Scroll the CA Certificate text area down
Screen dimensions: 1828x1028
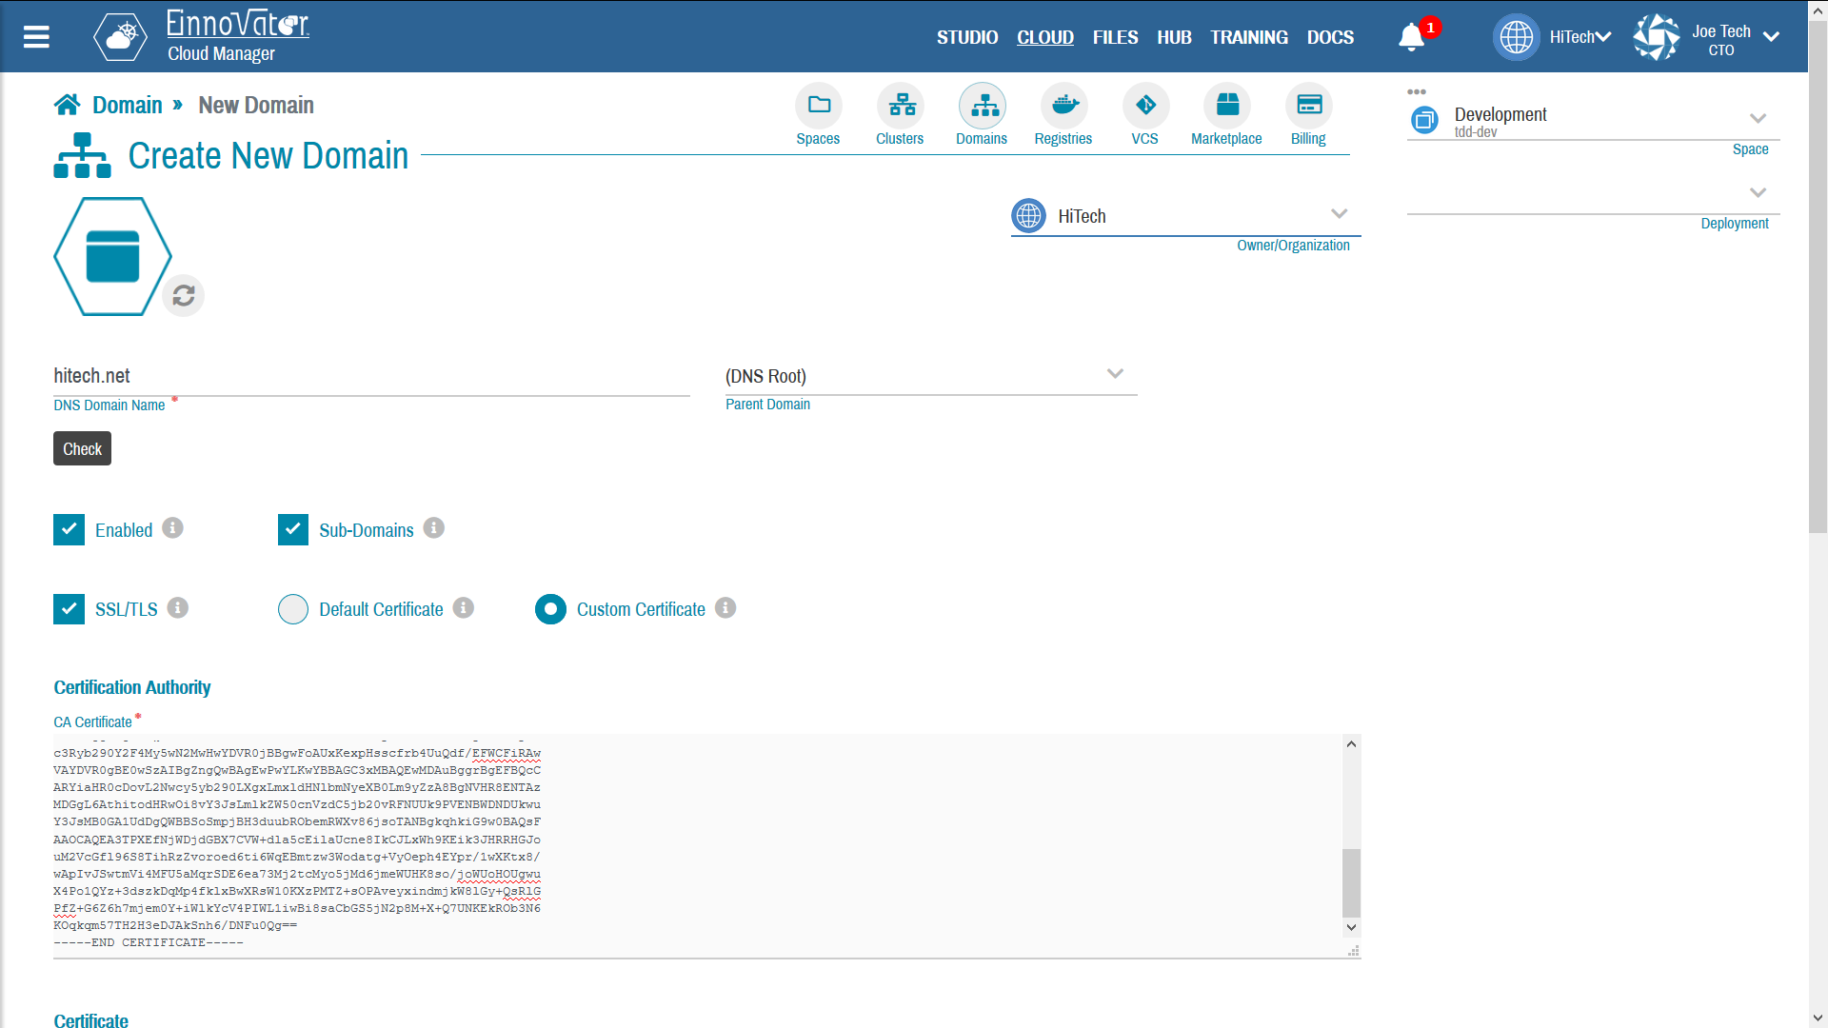tap(1352, 928)
